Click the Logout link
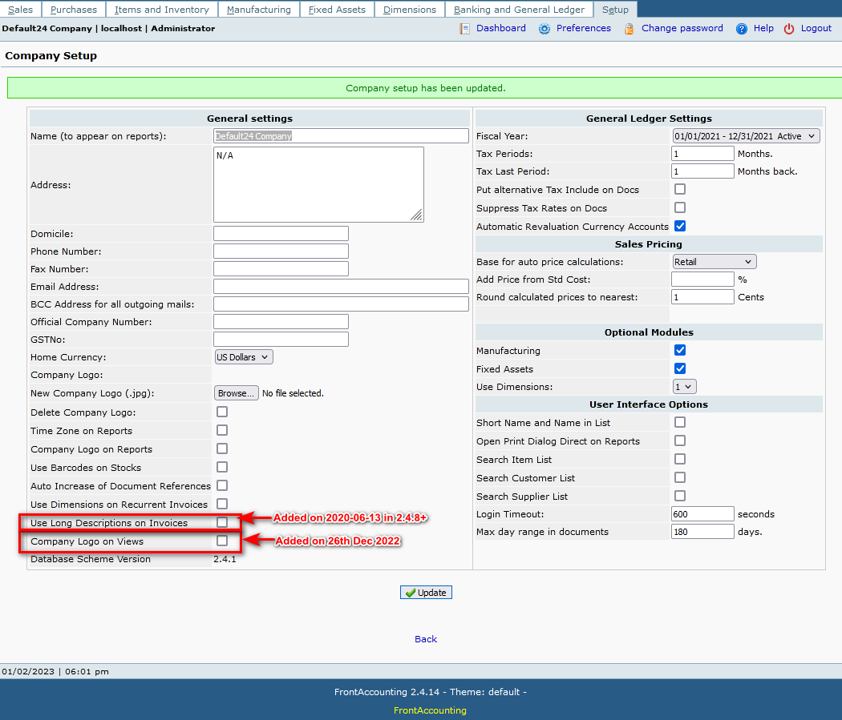This screenshot has width=842, height=720. point(816,28)
